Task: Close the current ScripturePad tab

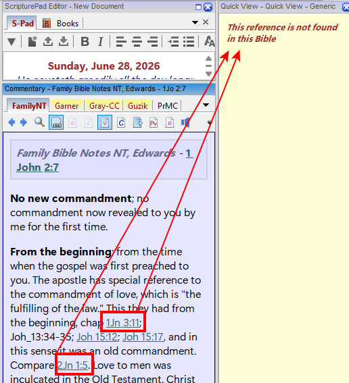Action: click(206, 22)
